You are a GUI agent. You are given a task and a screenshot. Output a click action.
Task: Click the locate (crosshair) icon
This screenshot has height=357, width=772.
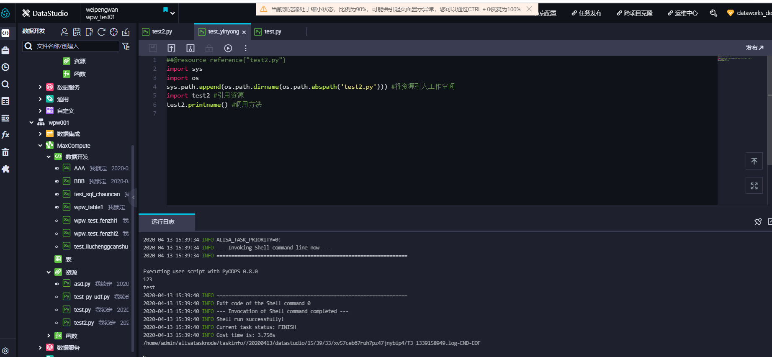[113, 32]
